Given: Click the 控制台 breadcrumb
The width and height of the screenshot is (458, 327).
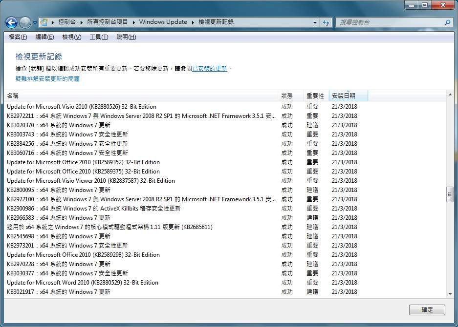Looking at the screenshot, I should 67,22.
